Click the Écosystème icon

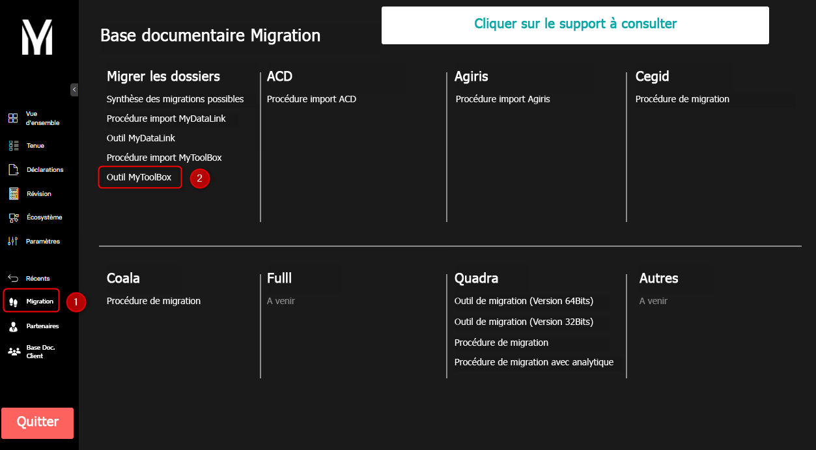[x=13, y=218]
